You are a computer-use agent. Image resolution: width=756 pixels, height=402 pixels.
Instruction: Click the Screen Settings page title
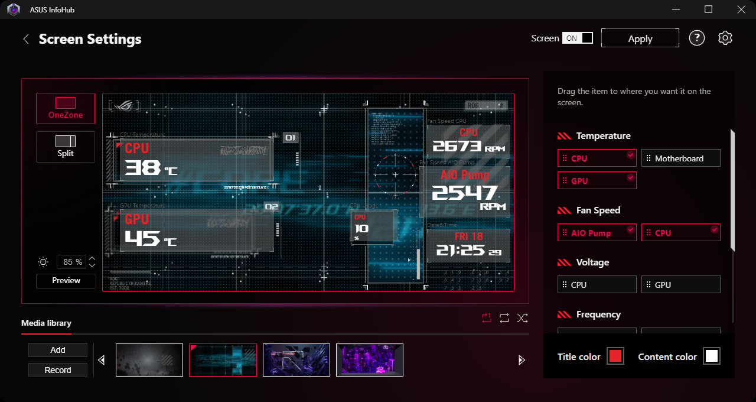click(90, 39)
